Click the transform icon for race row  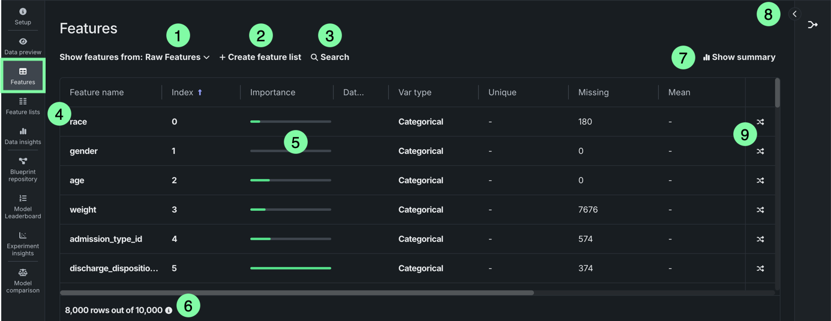point(760,122)
